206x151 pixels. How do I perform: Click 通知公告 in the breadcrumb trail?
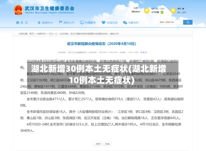point(115,34)
